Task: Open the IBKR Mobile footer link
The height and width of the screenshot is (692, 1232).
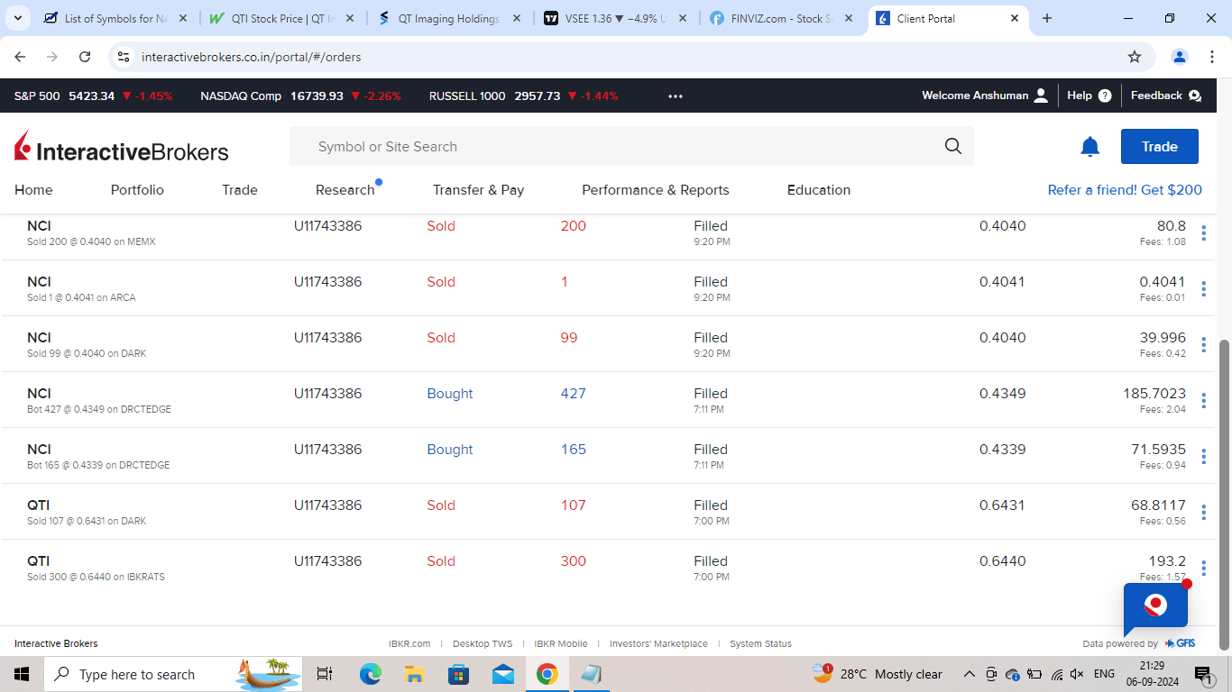Action: pos(561,643)
